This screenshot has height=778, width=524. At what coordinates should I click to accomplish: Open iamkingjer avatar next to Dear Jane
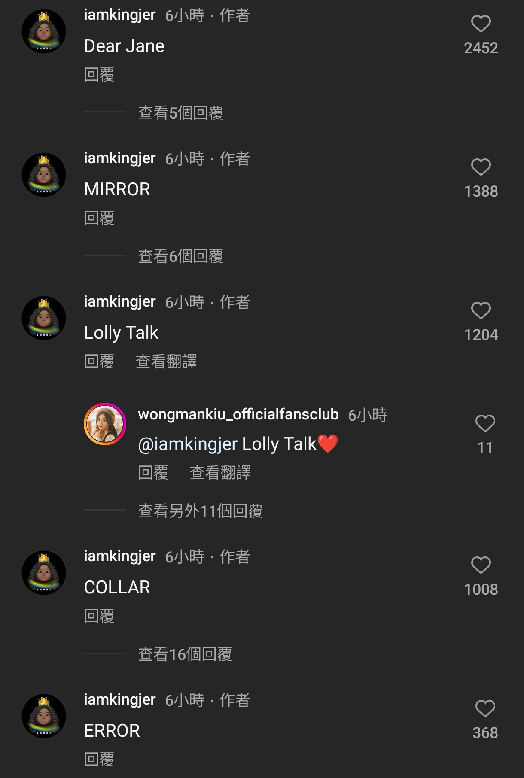tap(44, 31)
